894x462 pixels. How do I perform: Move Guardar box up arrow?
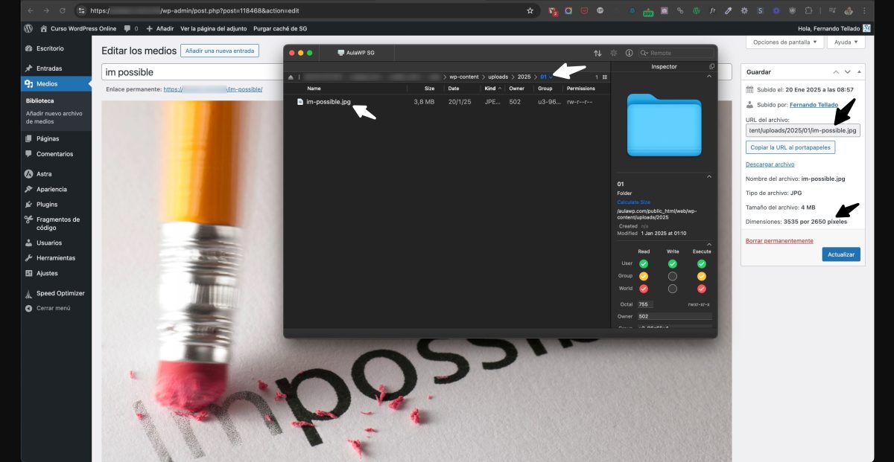836,72
